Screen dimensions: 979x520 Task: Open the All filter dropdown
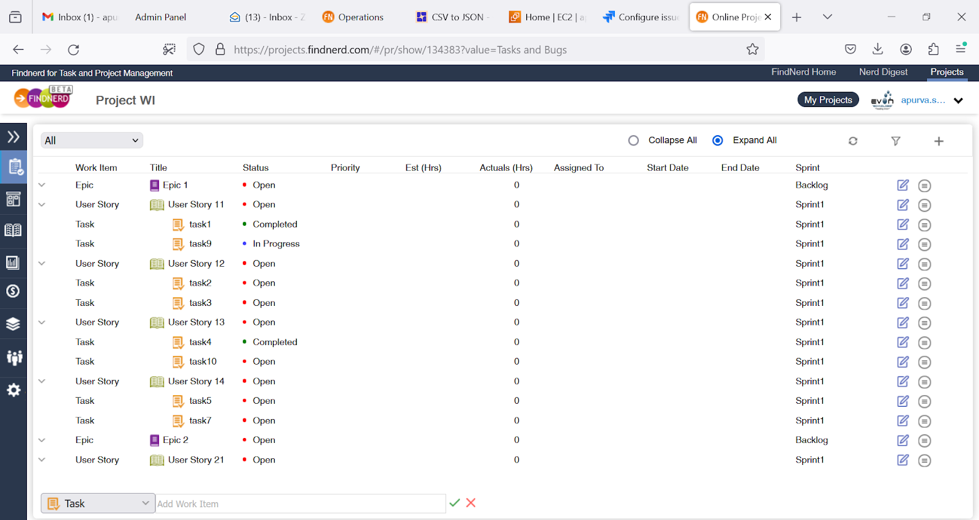(x=92, y=141)
